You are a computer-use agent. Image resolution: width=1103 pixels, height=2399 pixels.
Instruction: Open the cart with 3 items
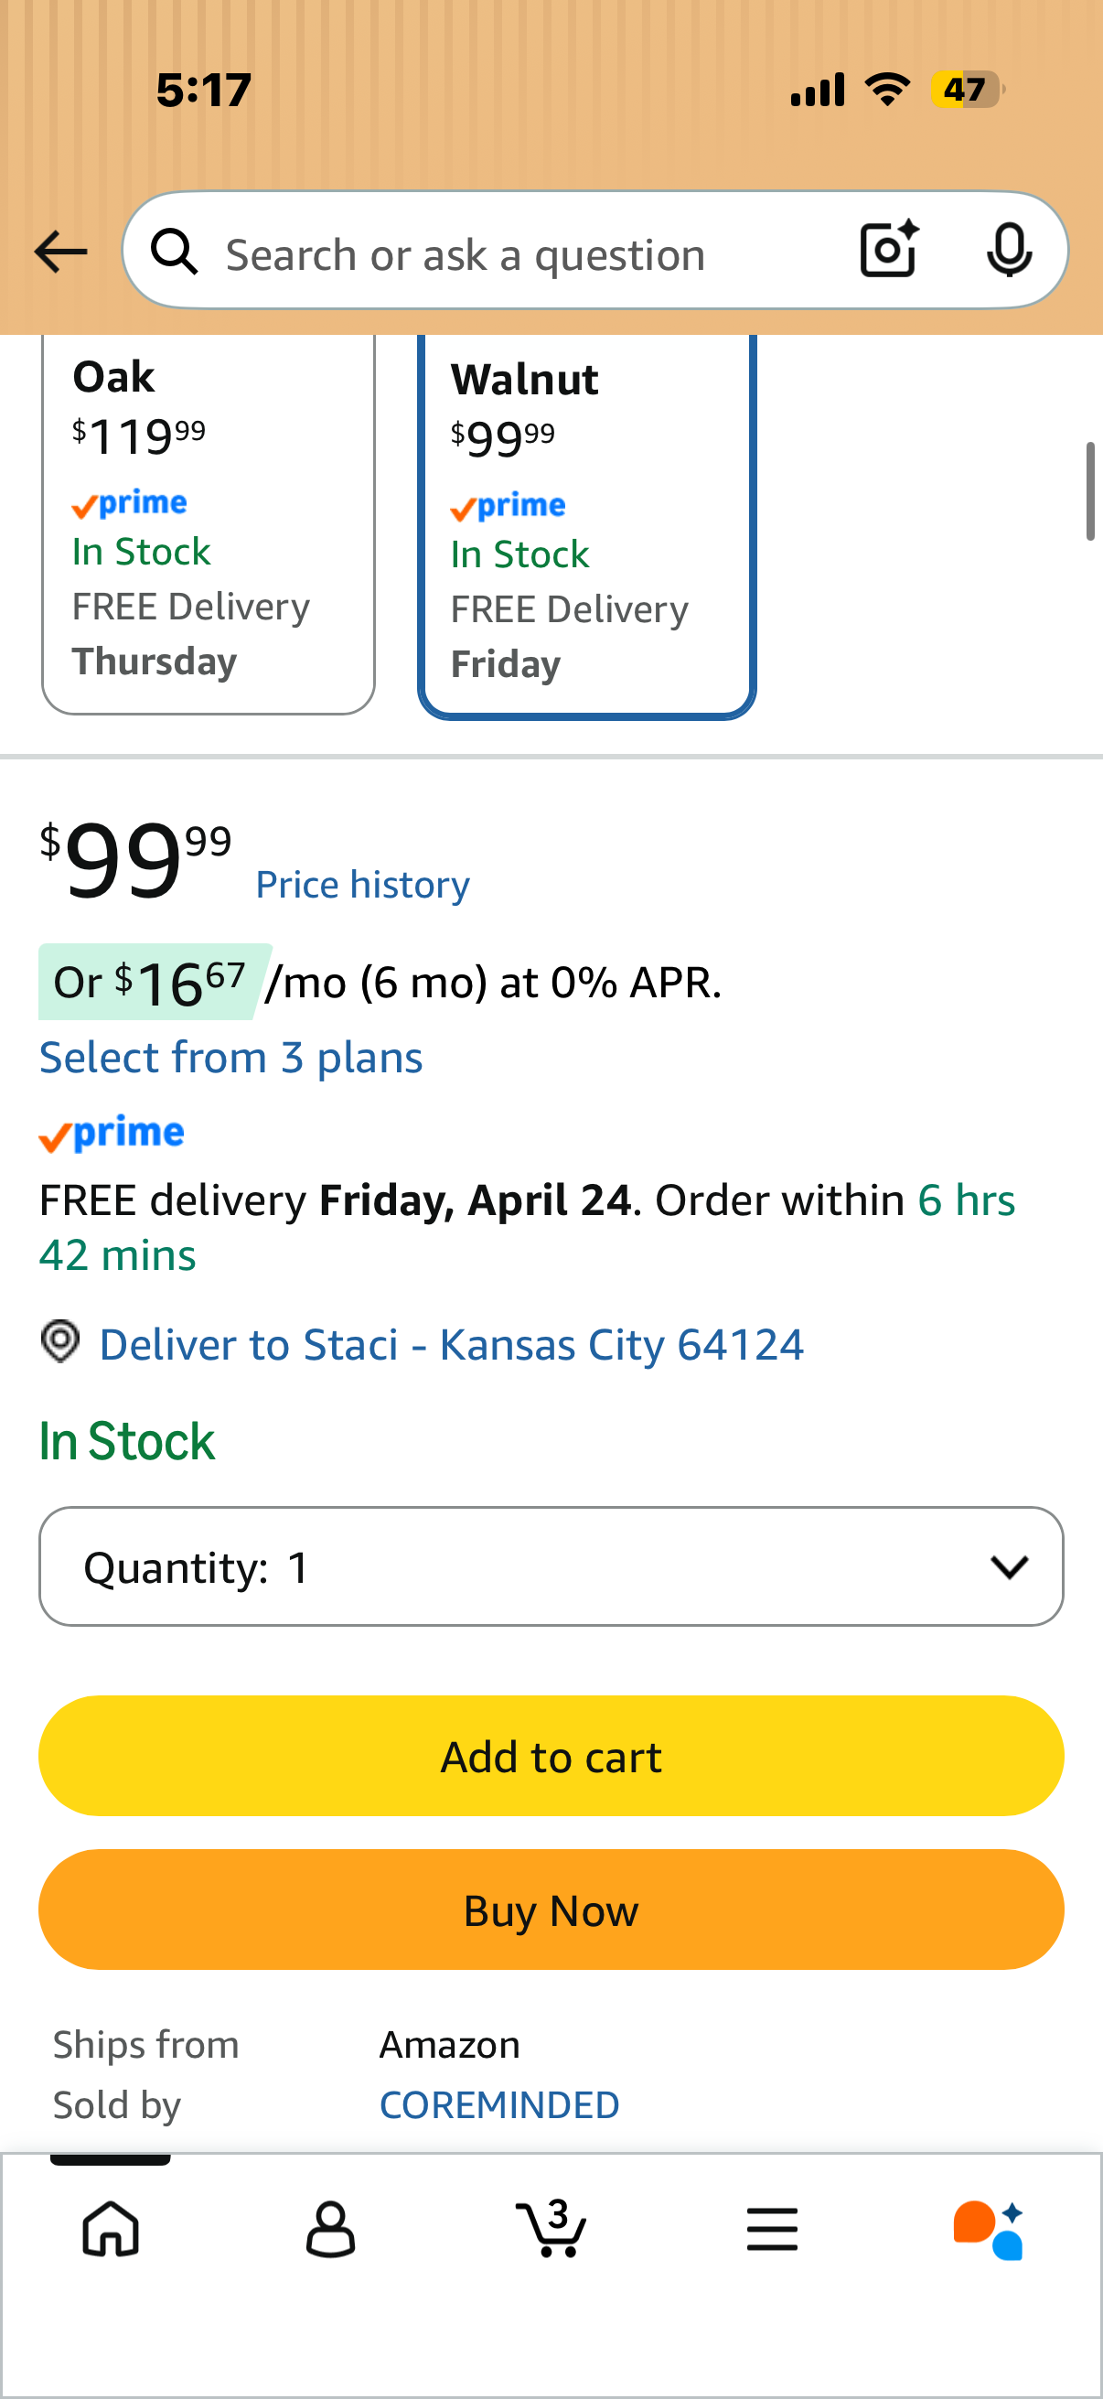(x=551, y=2228)
